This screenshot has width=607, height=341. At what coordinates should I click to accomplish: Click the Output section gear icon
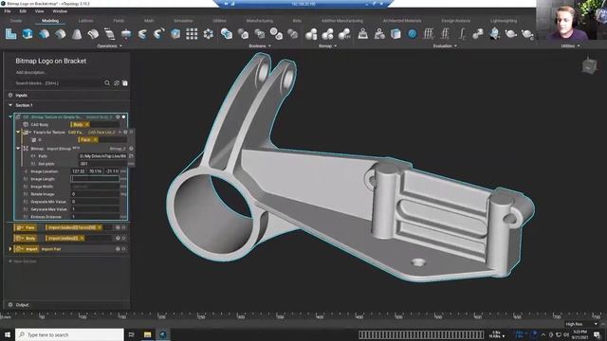point(10,305)
